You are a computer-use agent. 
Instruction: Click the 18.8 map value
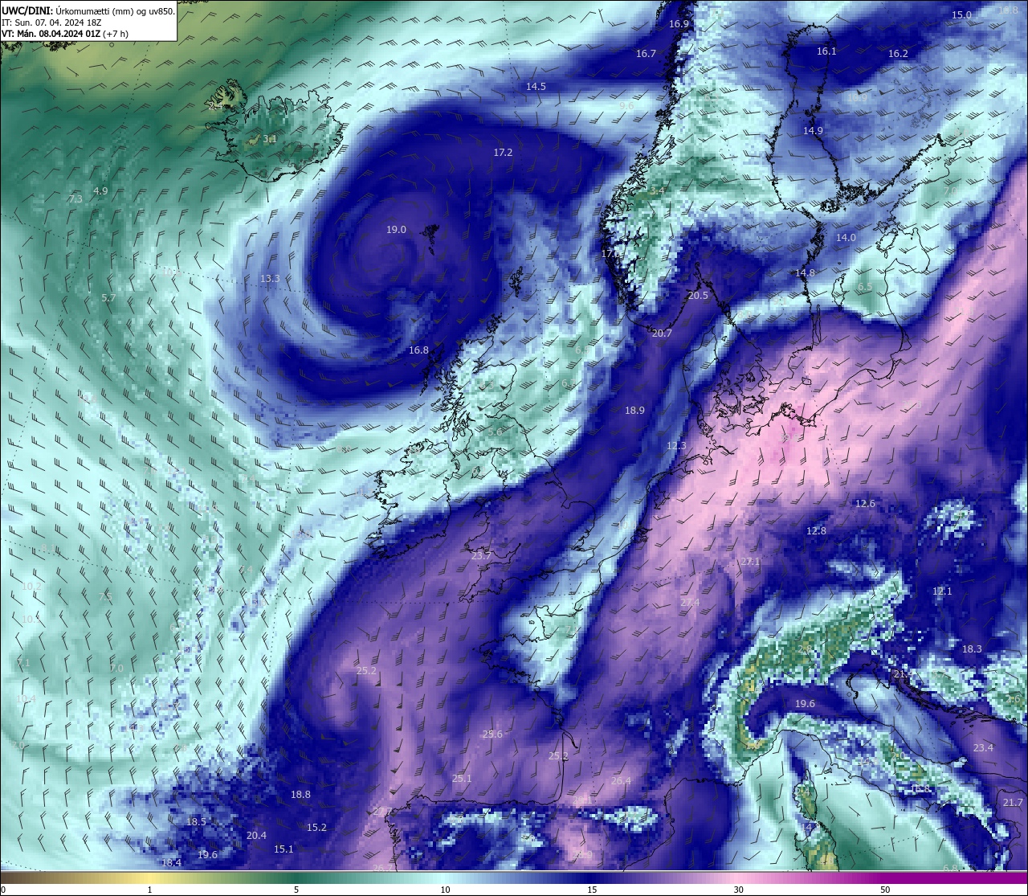click(x=300, y=795)
